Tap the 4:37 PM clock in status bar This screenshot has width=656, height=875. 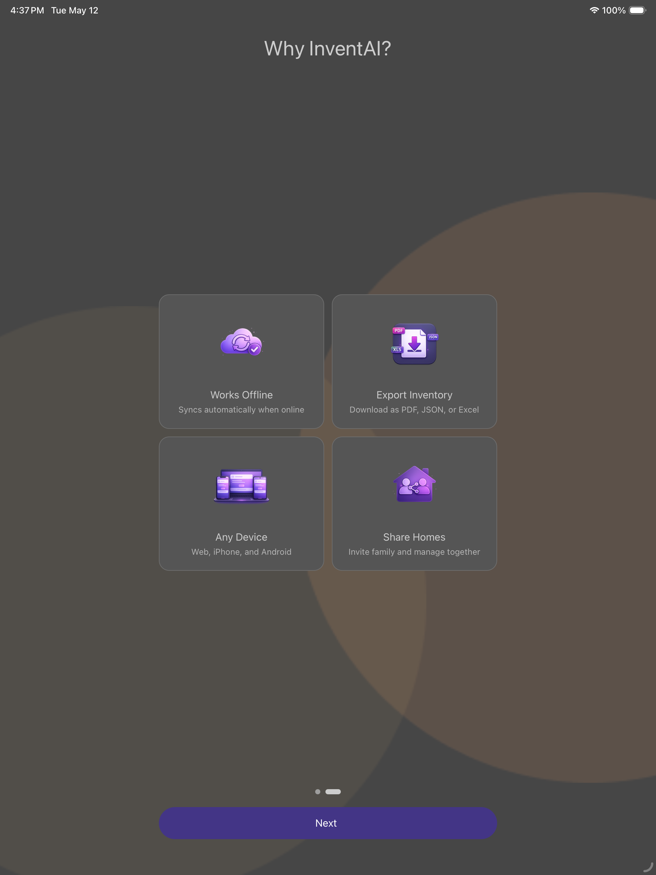(27, 11)
